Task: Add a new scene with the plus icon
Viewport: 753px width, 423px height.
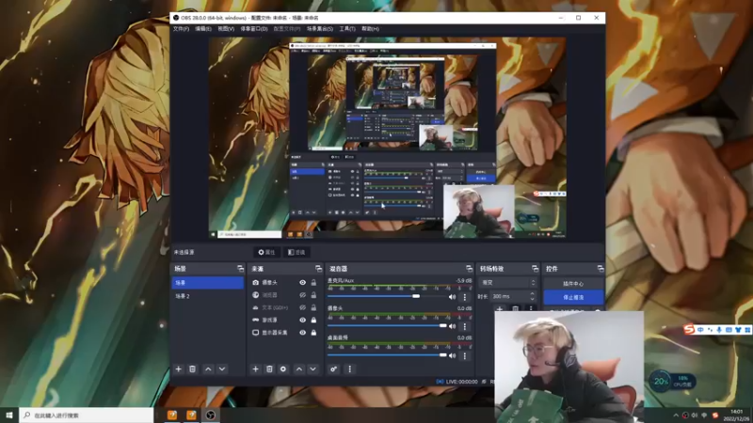Action: (179, 368)
